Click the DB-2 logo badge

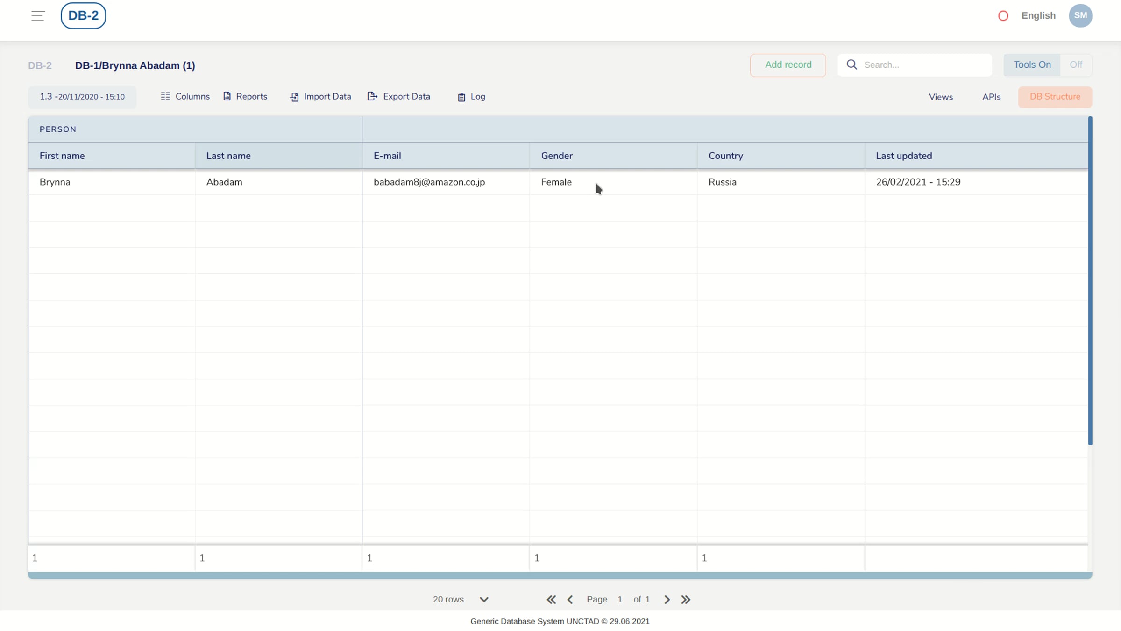83,16
